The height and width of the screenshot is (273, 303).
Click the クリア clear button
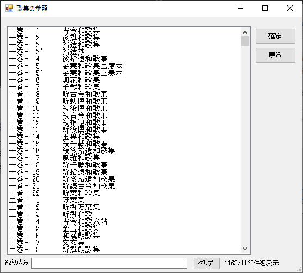(x=207, y=263)
